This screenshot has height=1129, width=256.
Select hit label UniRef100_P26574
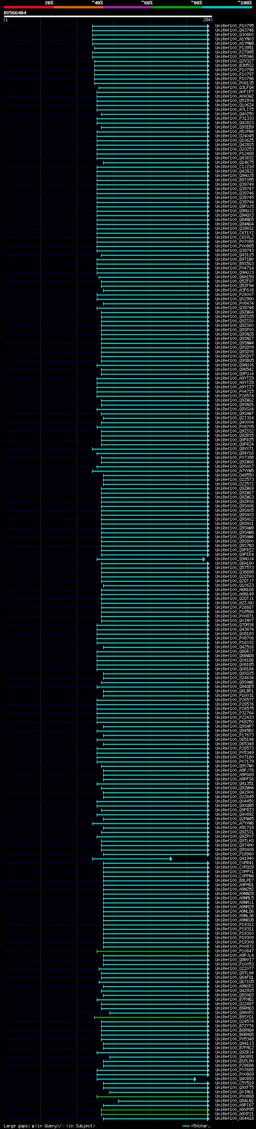coord(234,396)
